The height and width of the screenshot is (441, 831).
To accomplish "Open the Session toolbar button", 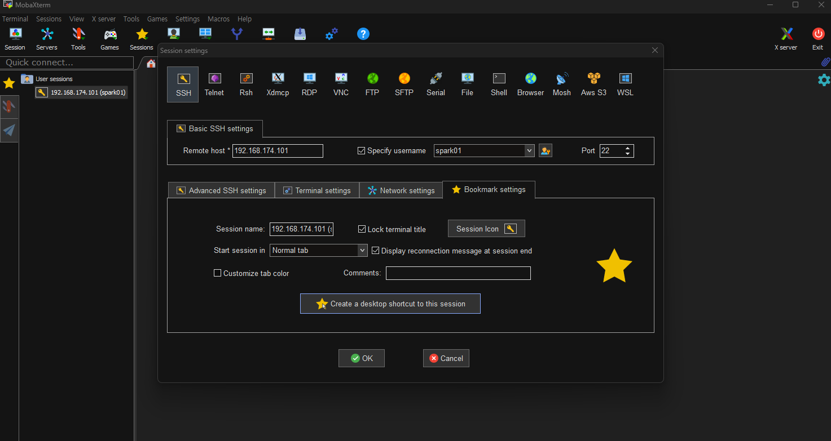I will 15,39.
